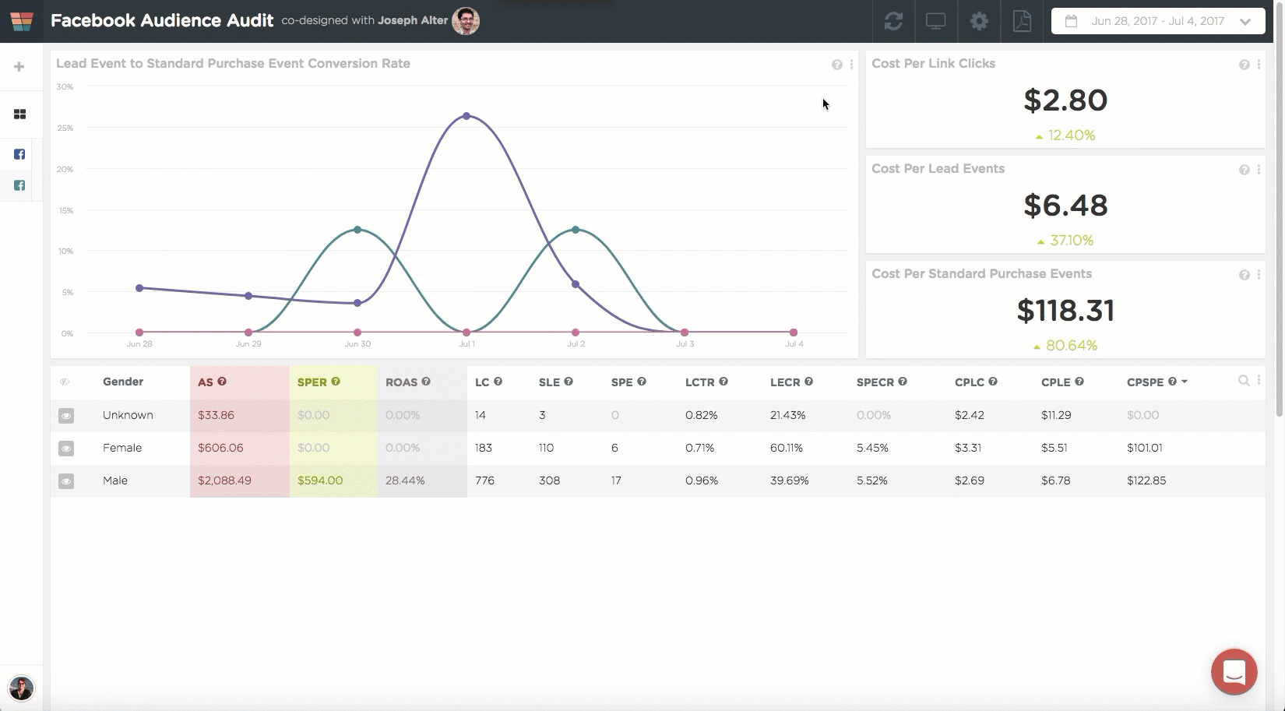The width and height of the screenshot is (1285, 711).
Task: Sort table by LECR column header
Action: (785, 382)
